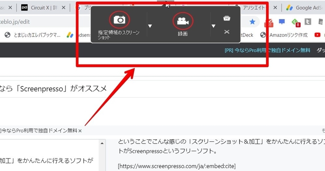Viewport: 325px width, 171px height.
Task: Click the トがScreenpressoというフリーソフト preview text
Action: [168, 151]
